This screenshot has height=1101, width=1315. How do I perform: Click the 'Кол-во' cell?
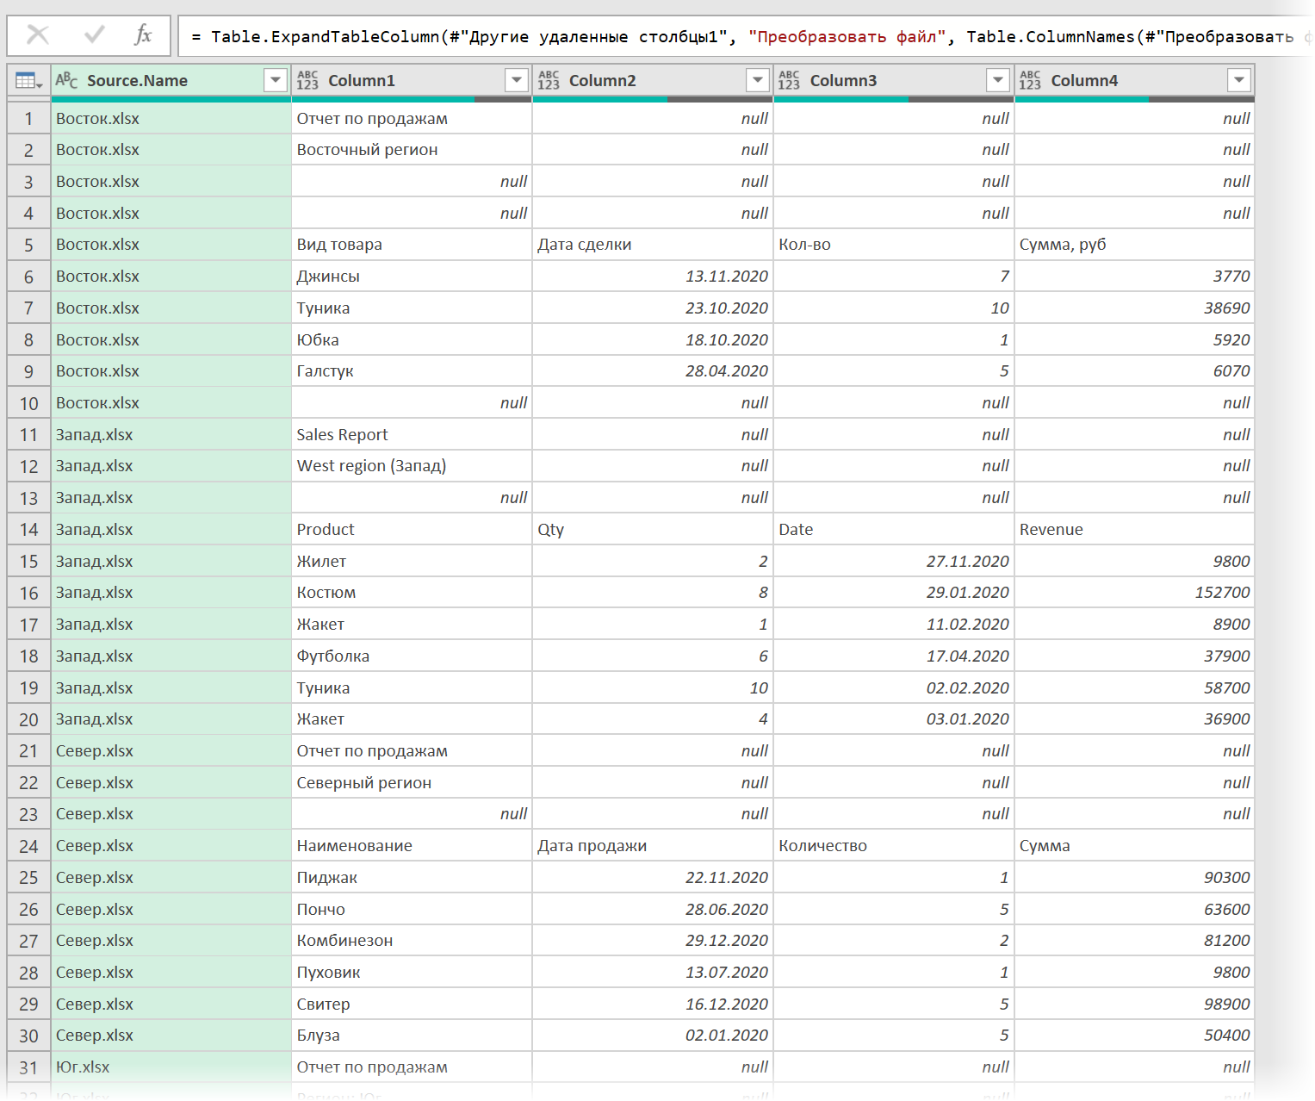pos(893,245)
